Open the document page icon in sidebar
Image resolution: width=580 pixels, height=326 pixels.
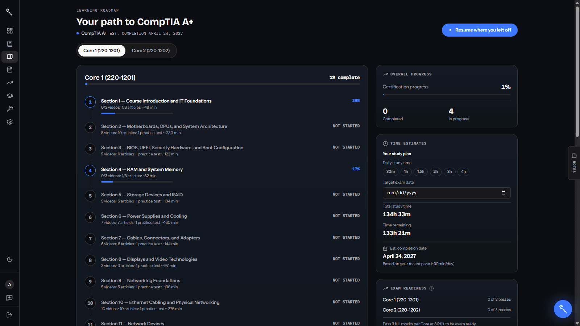(10, 70)
